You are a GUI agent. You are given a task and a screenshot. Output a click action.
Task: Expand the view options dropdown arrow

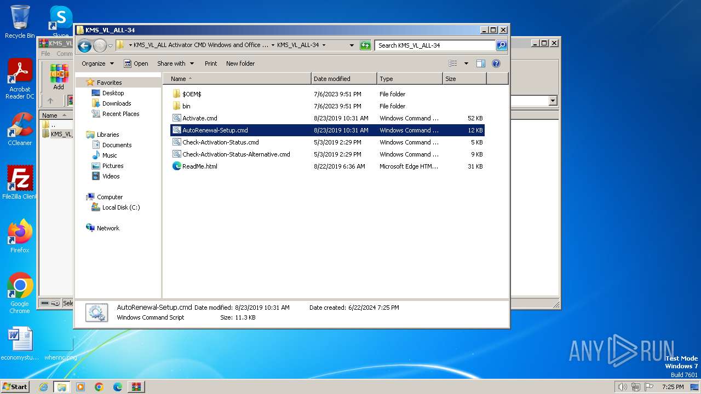[466, 63]
